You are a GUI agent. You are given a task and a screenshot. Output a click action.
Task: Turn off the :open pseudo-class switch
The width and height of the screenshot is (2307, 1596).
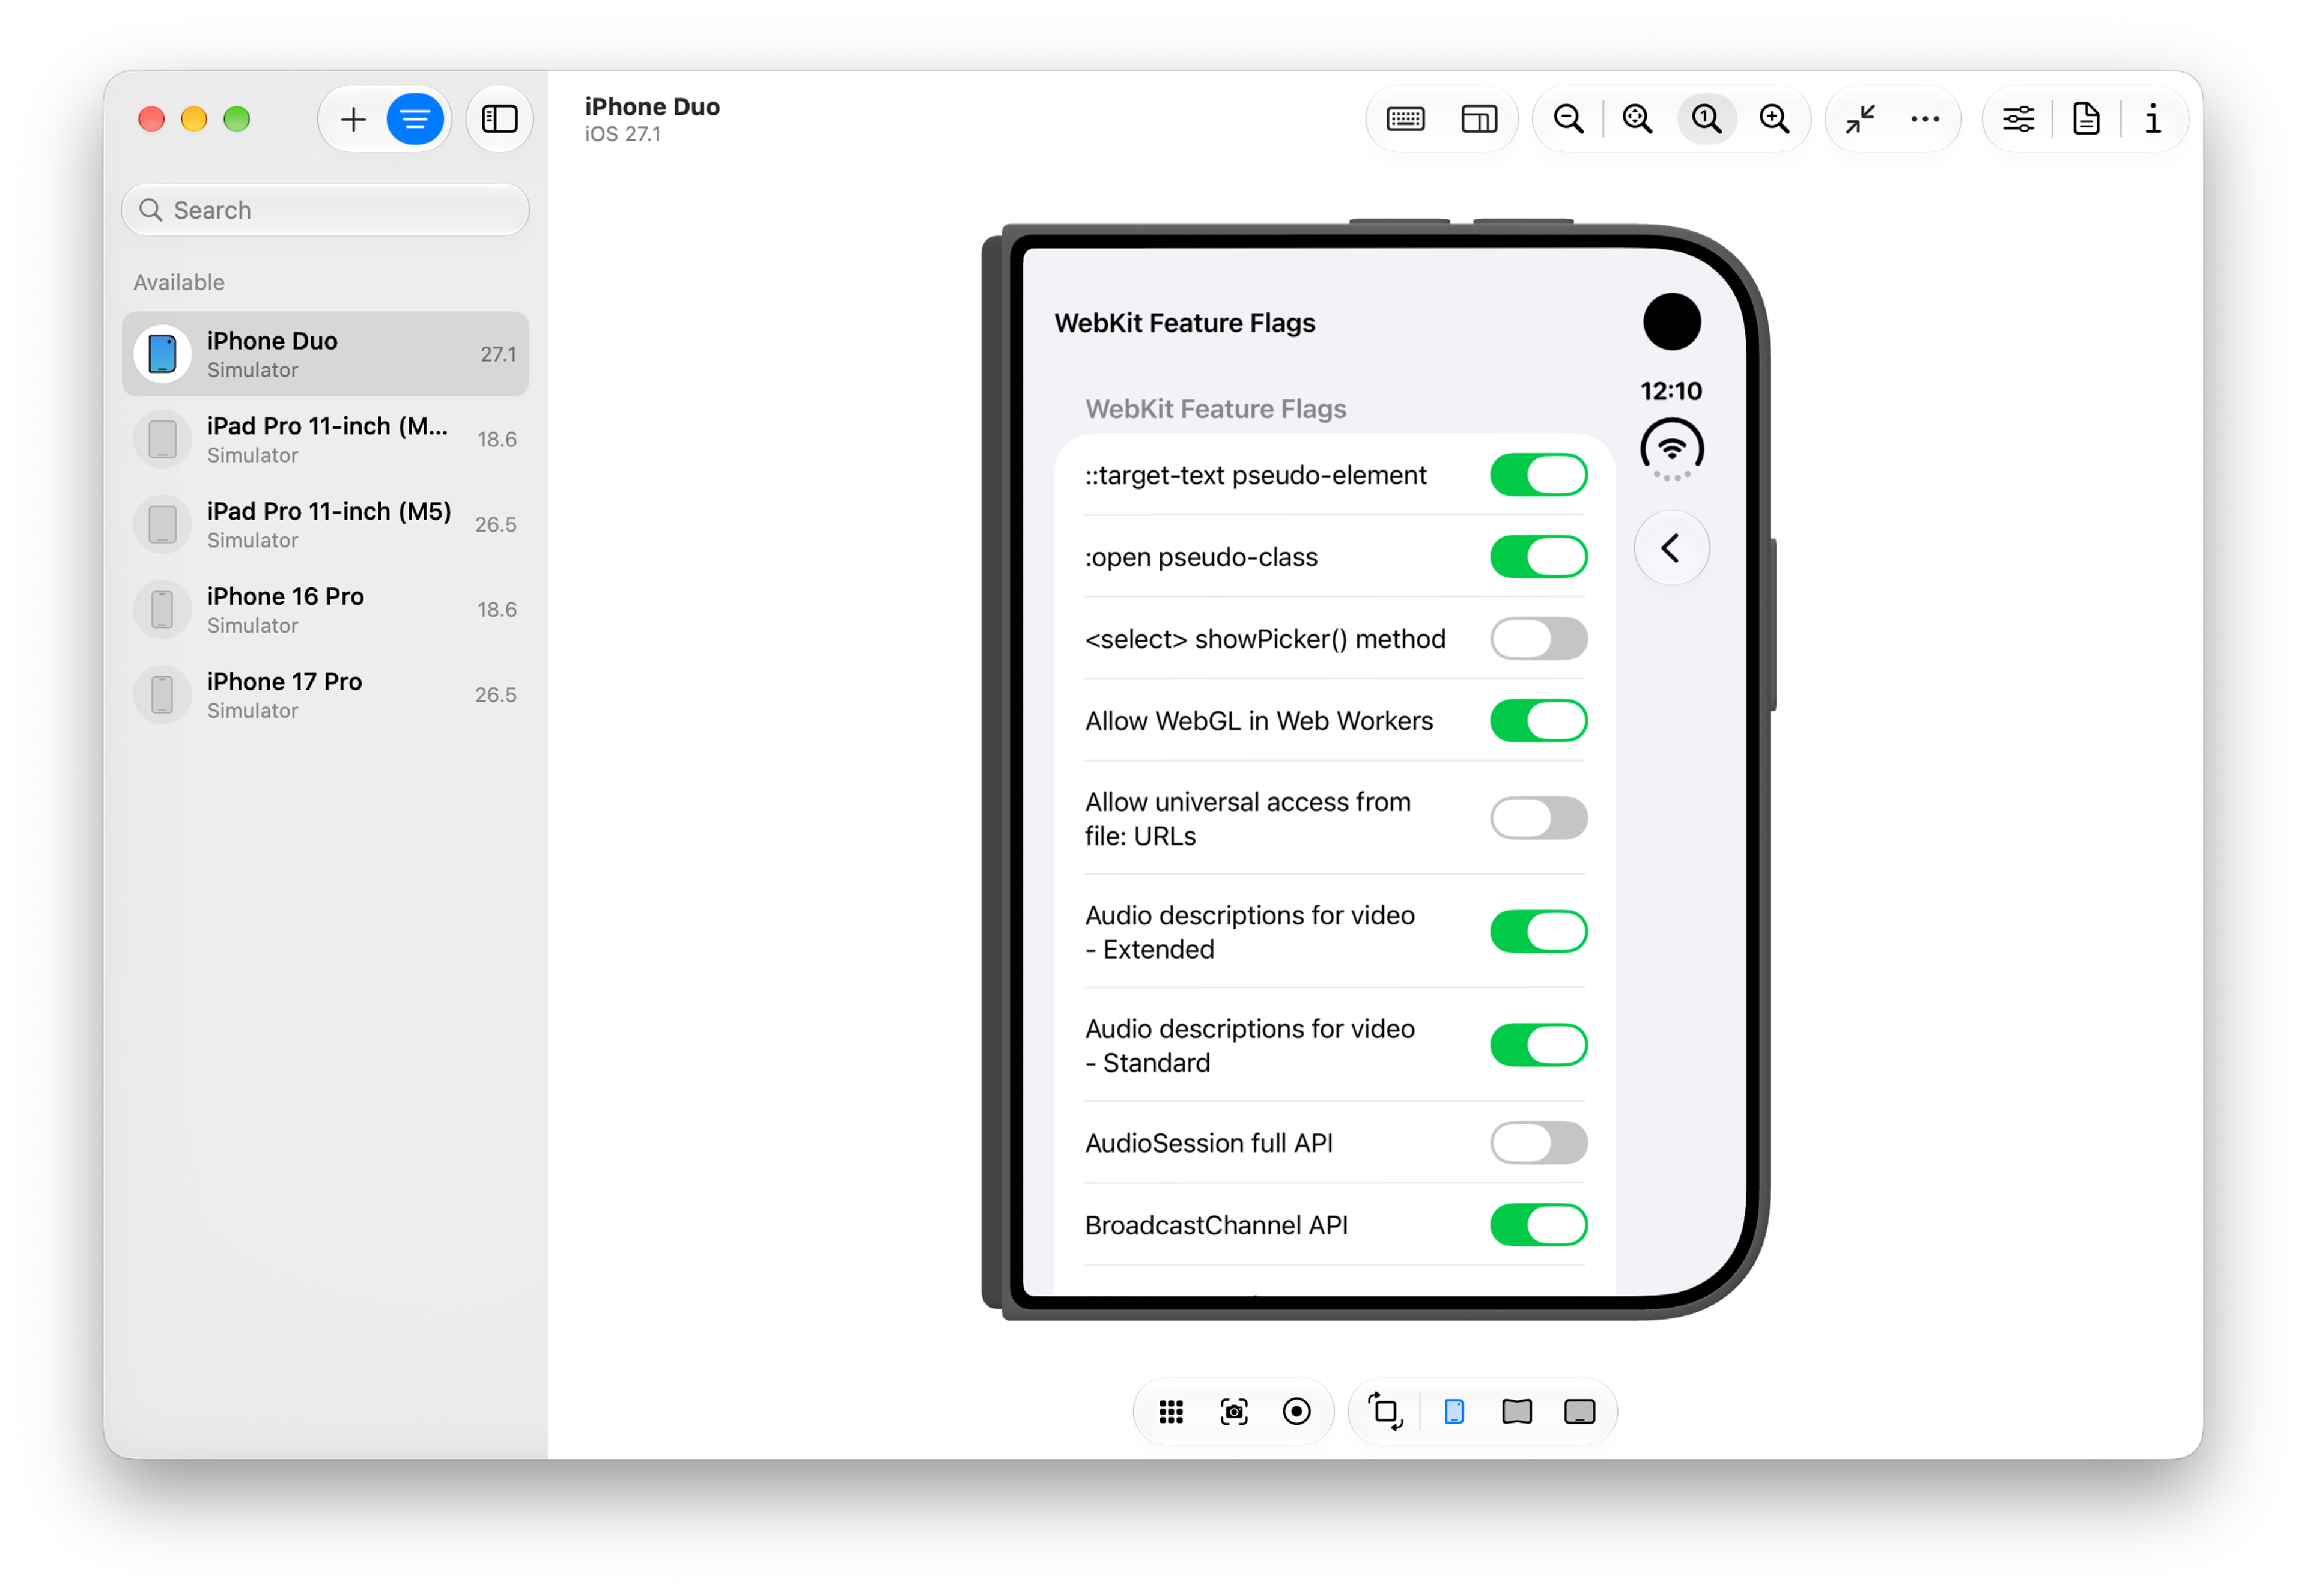tap(1538, 557)
